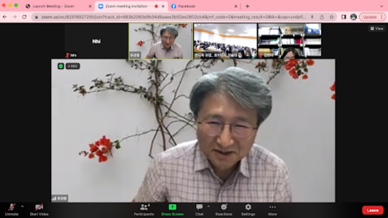Screen dimensions: 388x218
Task: Click the green Share Screen icon
Action: [x=172, y=207]
